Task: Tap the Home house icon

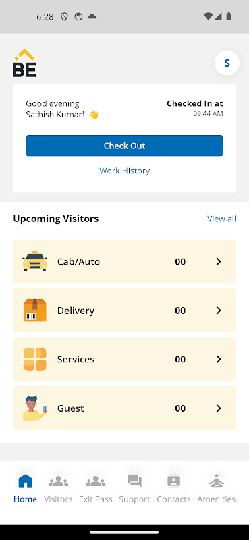Action: point(26,481)
